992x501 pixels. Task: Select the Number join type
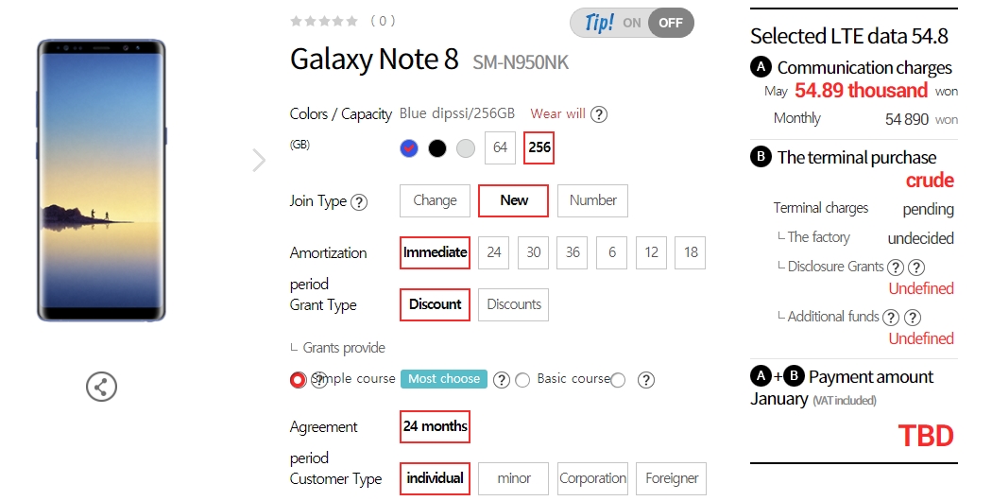[592, 200]
